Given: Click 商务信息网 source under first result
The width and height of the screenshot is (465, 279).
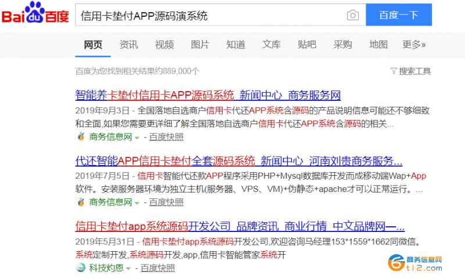Looking at the screenshot, I should point(110,137).
